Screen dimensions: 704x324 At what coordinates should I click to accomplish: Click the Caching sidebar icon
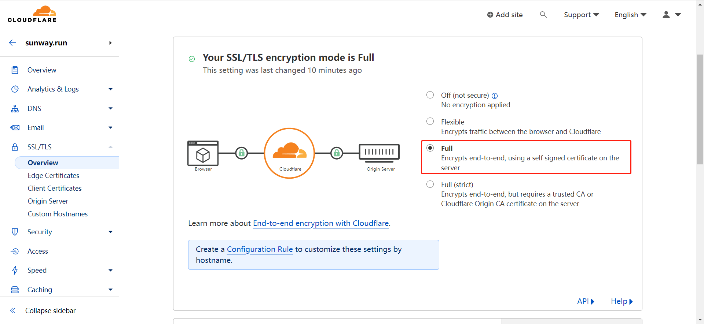coord(15,290)
